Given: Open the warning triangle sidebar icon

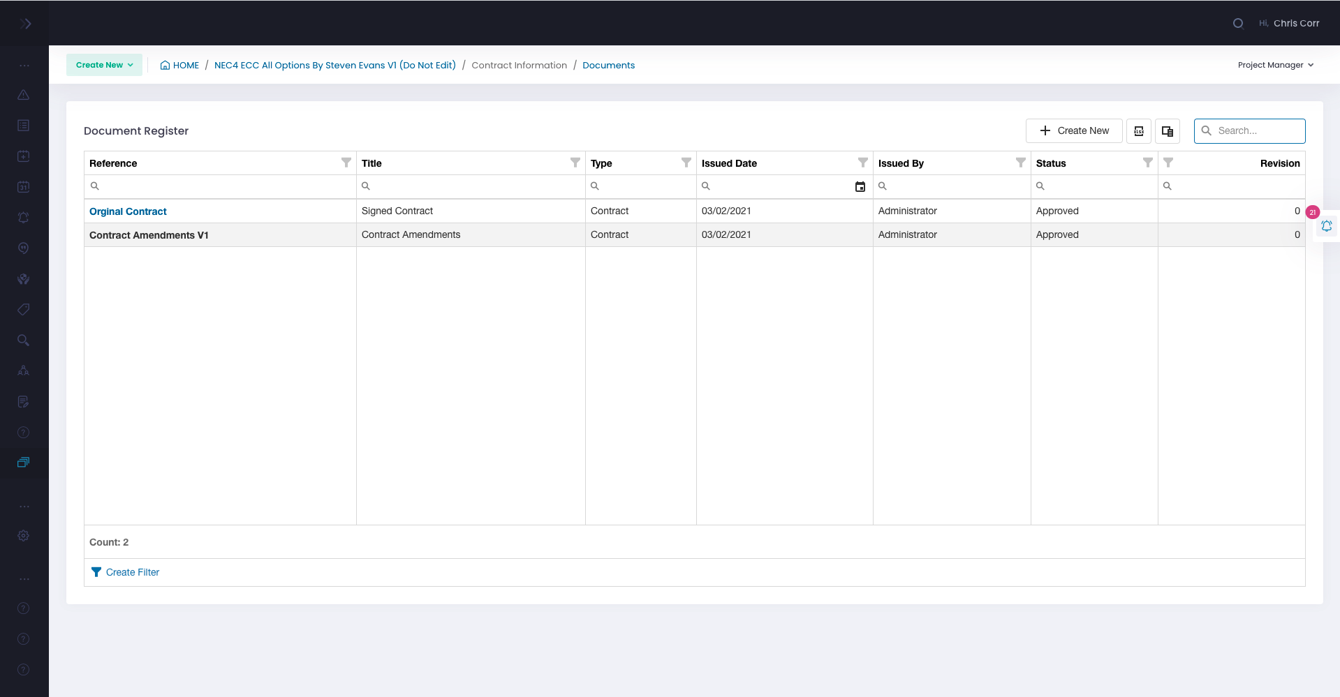Looking at the screenshot, I should (x=23, y=95).
